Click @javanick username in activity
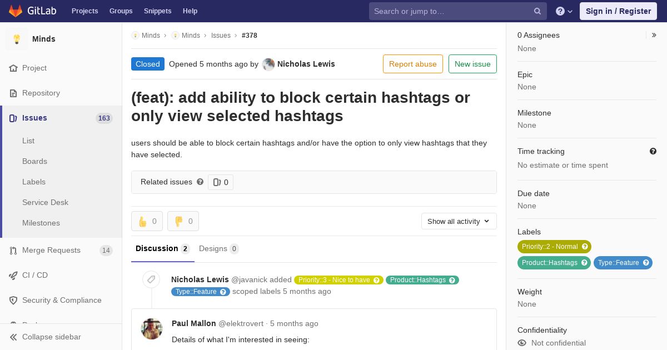 (249, 279)
